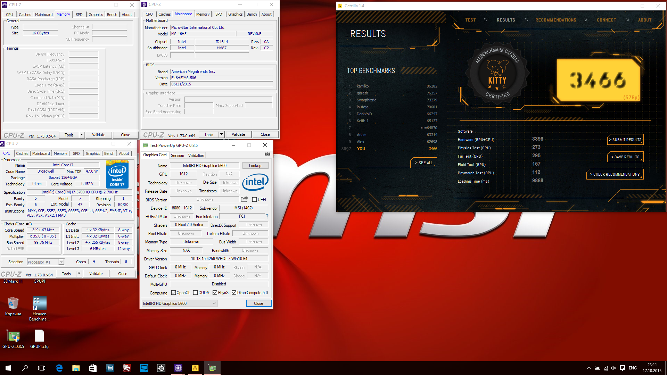Click Validate in CPU-Z Mainboard window

pyautogui.click(x=238, y=135)
